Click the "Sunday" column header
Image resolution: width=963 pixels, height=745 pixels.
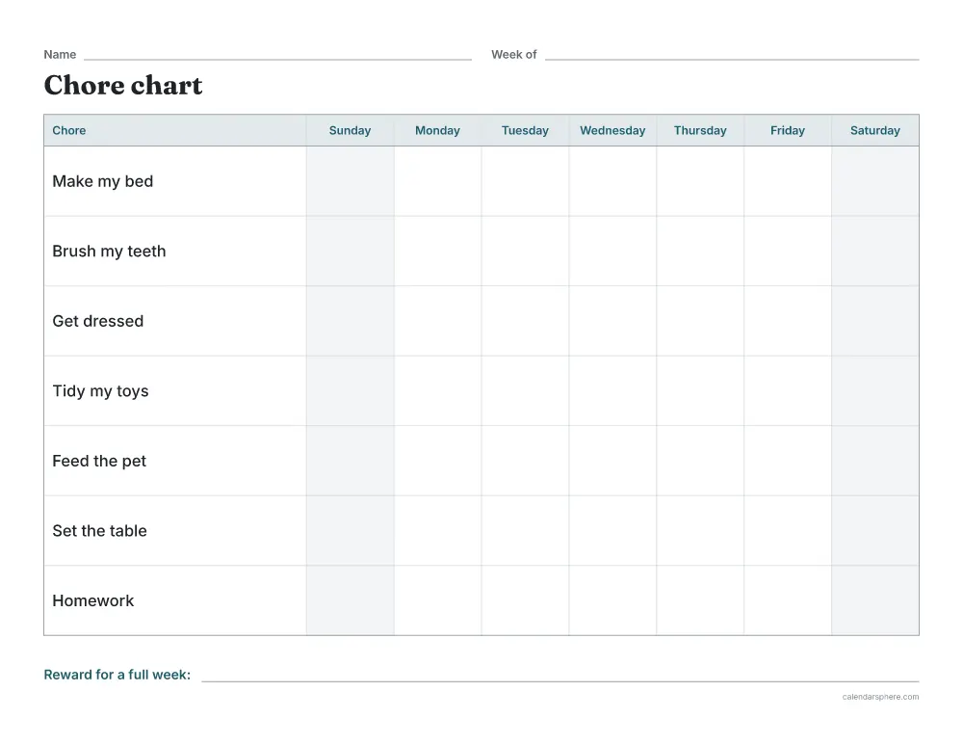coord(351,130)
